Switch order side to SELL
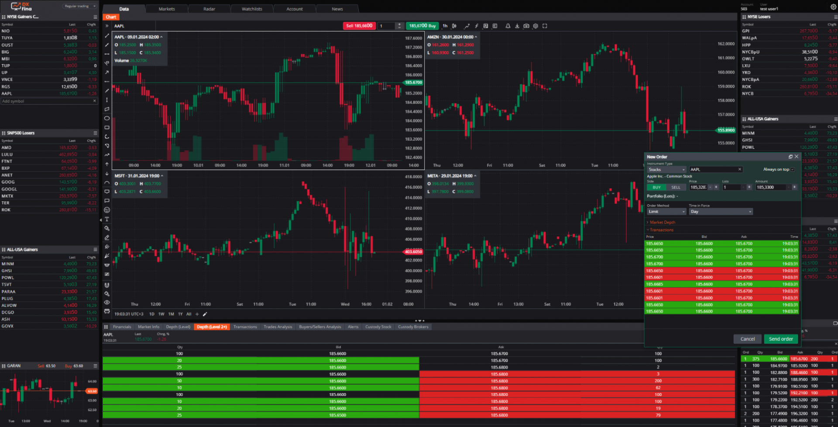 coord(676,187)
